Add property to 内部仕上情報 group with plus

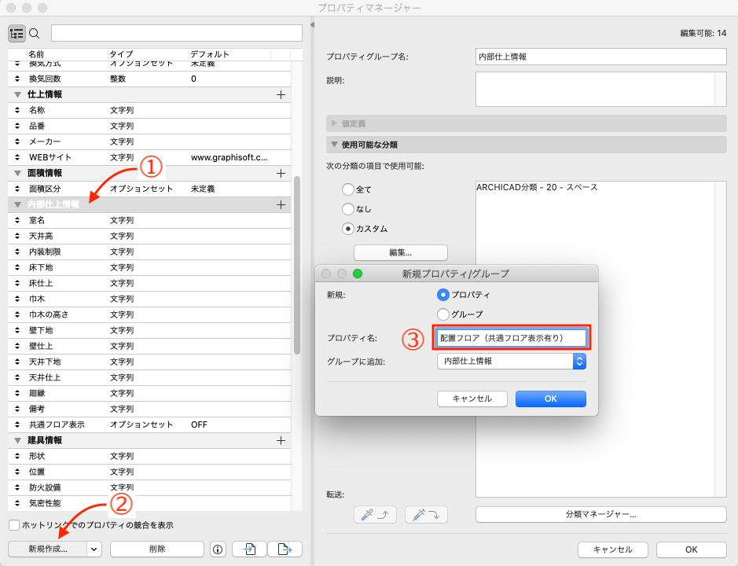pyautogui.click(x=281, y=205)
